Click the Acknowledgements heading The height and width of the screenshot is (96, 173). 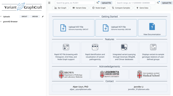coord(110,67)
